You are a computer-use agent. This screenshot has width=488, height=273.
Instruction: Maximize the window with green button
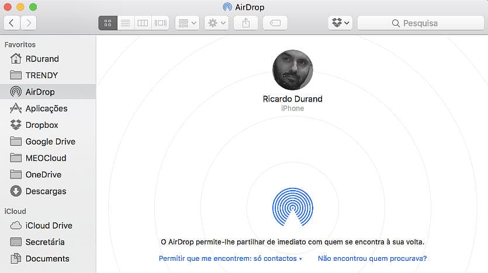pyautogui.click(x=33, y=7)
